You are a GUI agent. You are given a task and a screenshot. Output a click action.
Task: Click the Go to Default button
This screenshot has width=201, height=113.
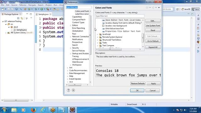(x=153, y=41)
